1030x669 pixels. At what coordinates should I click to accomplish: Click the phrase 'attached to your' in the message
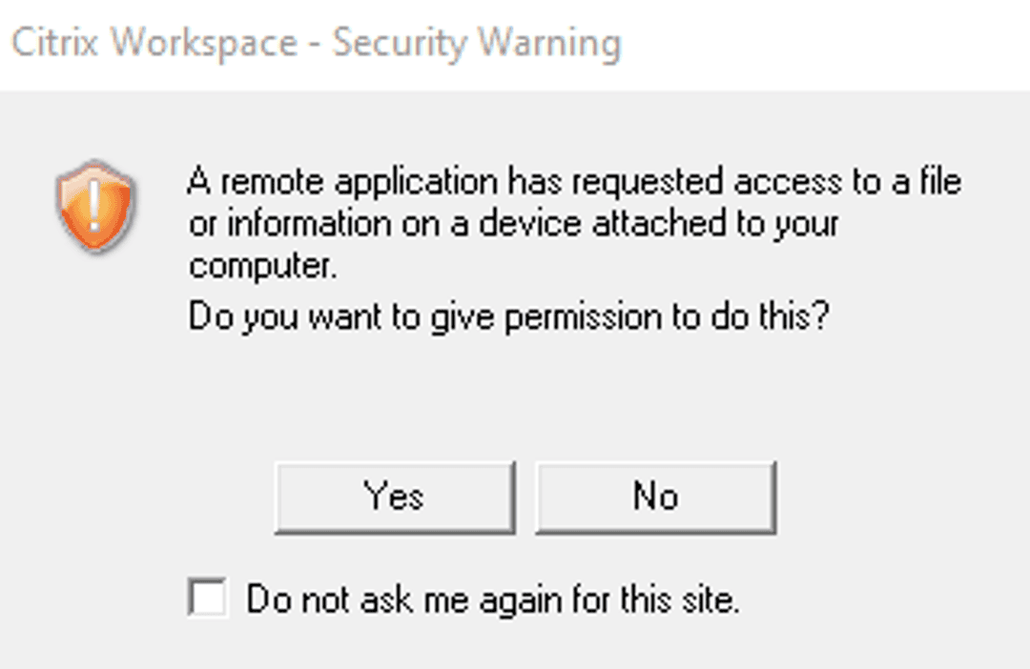pos(715,224)
